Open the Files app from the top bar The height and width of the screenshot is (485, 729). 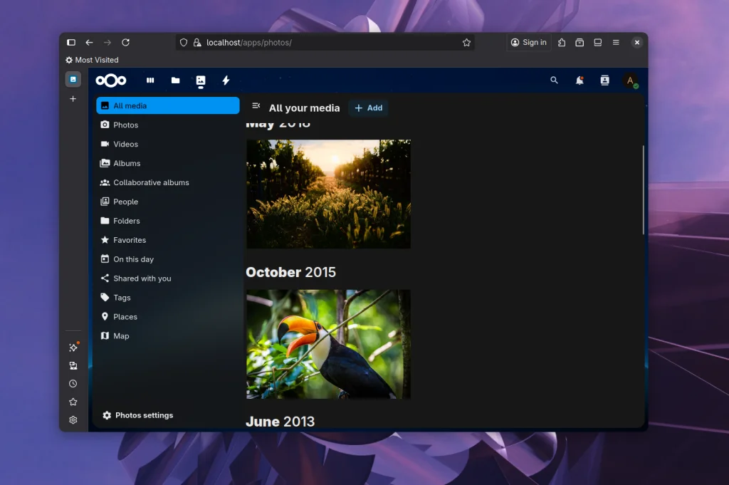(x=176, y=80)
